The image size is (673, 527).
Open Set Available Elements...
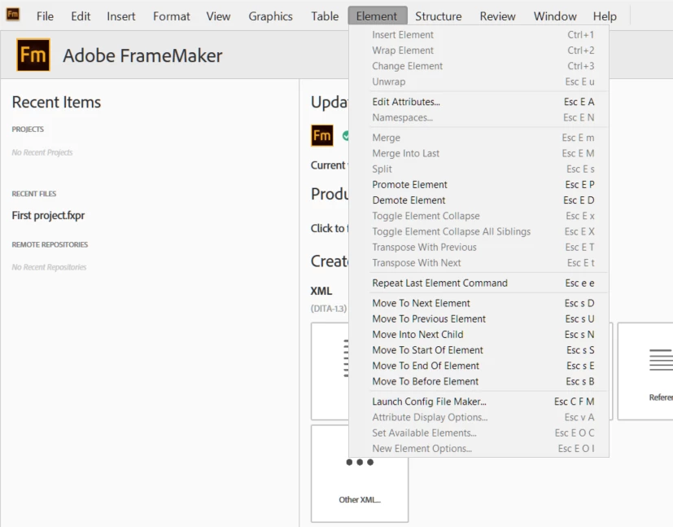479,433
